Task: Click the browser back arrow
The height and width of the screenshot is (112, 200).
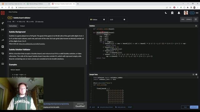Action: pyautogui.click(x=2, y=7)
